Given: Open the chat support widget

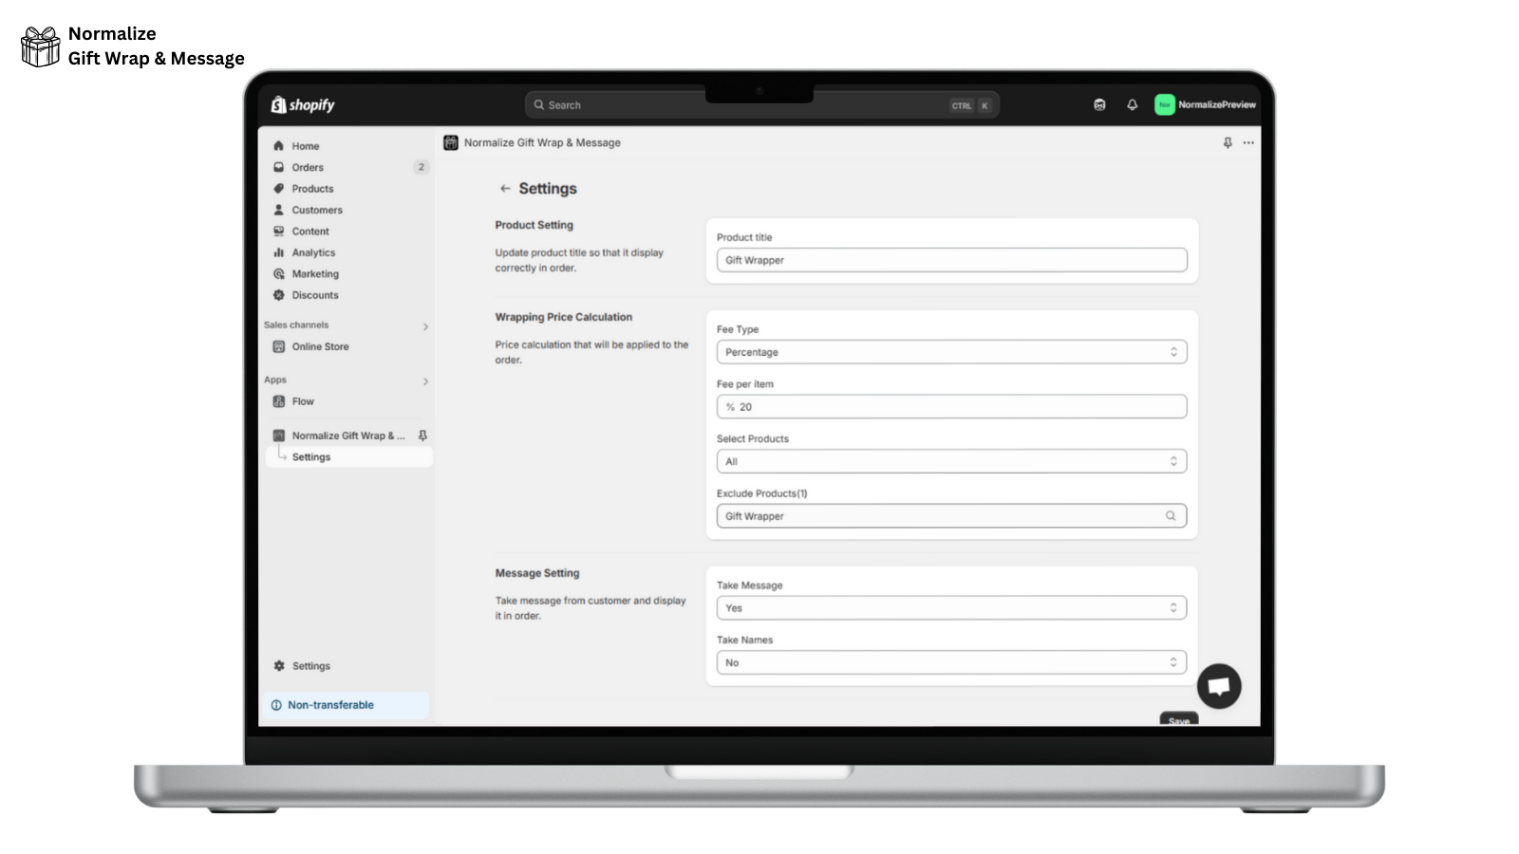Looking at the screenshot, I should click(x=1219, y=685).
